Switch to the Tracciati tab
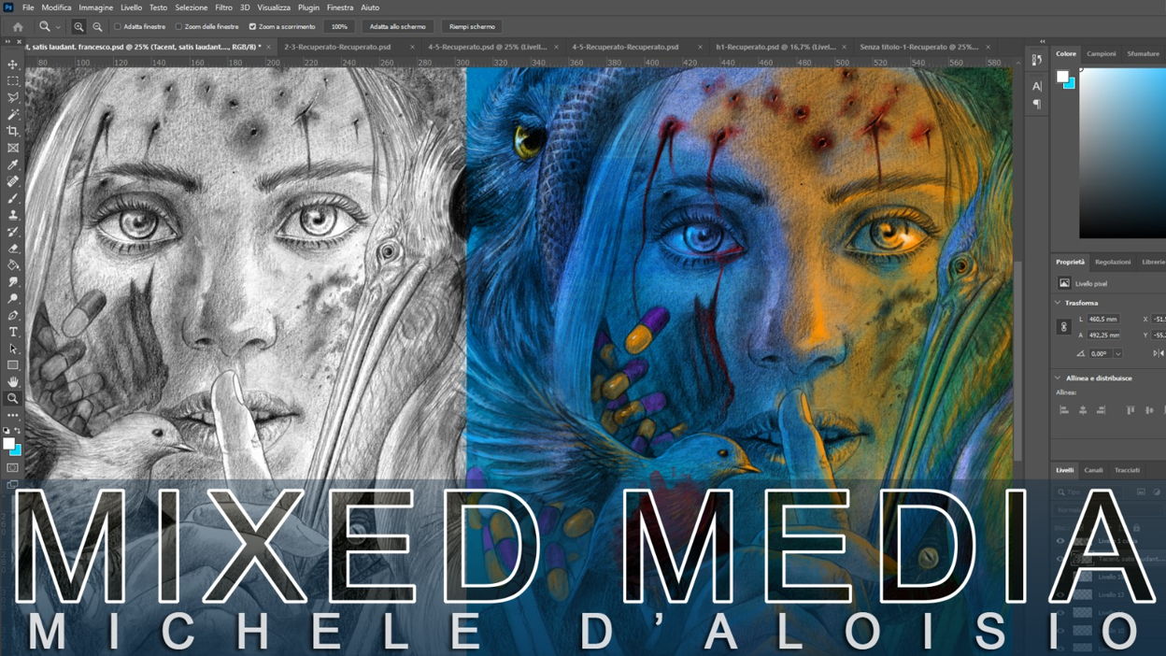The width and height of the screenshot is (1166, 656). coord(1127,471)
